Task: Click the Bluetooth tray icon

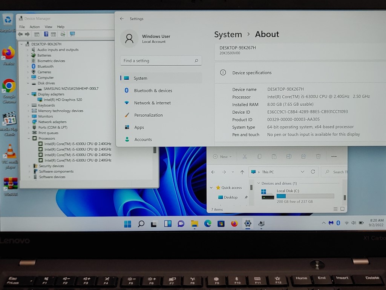Action: (x=338, y=223)
